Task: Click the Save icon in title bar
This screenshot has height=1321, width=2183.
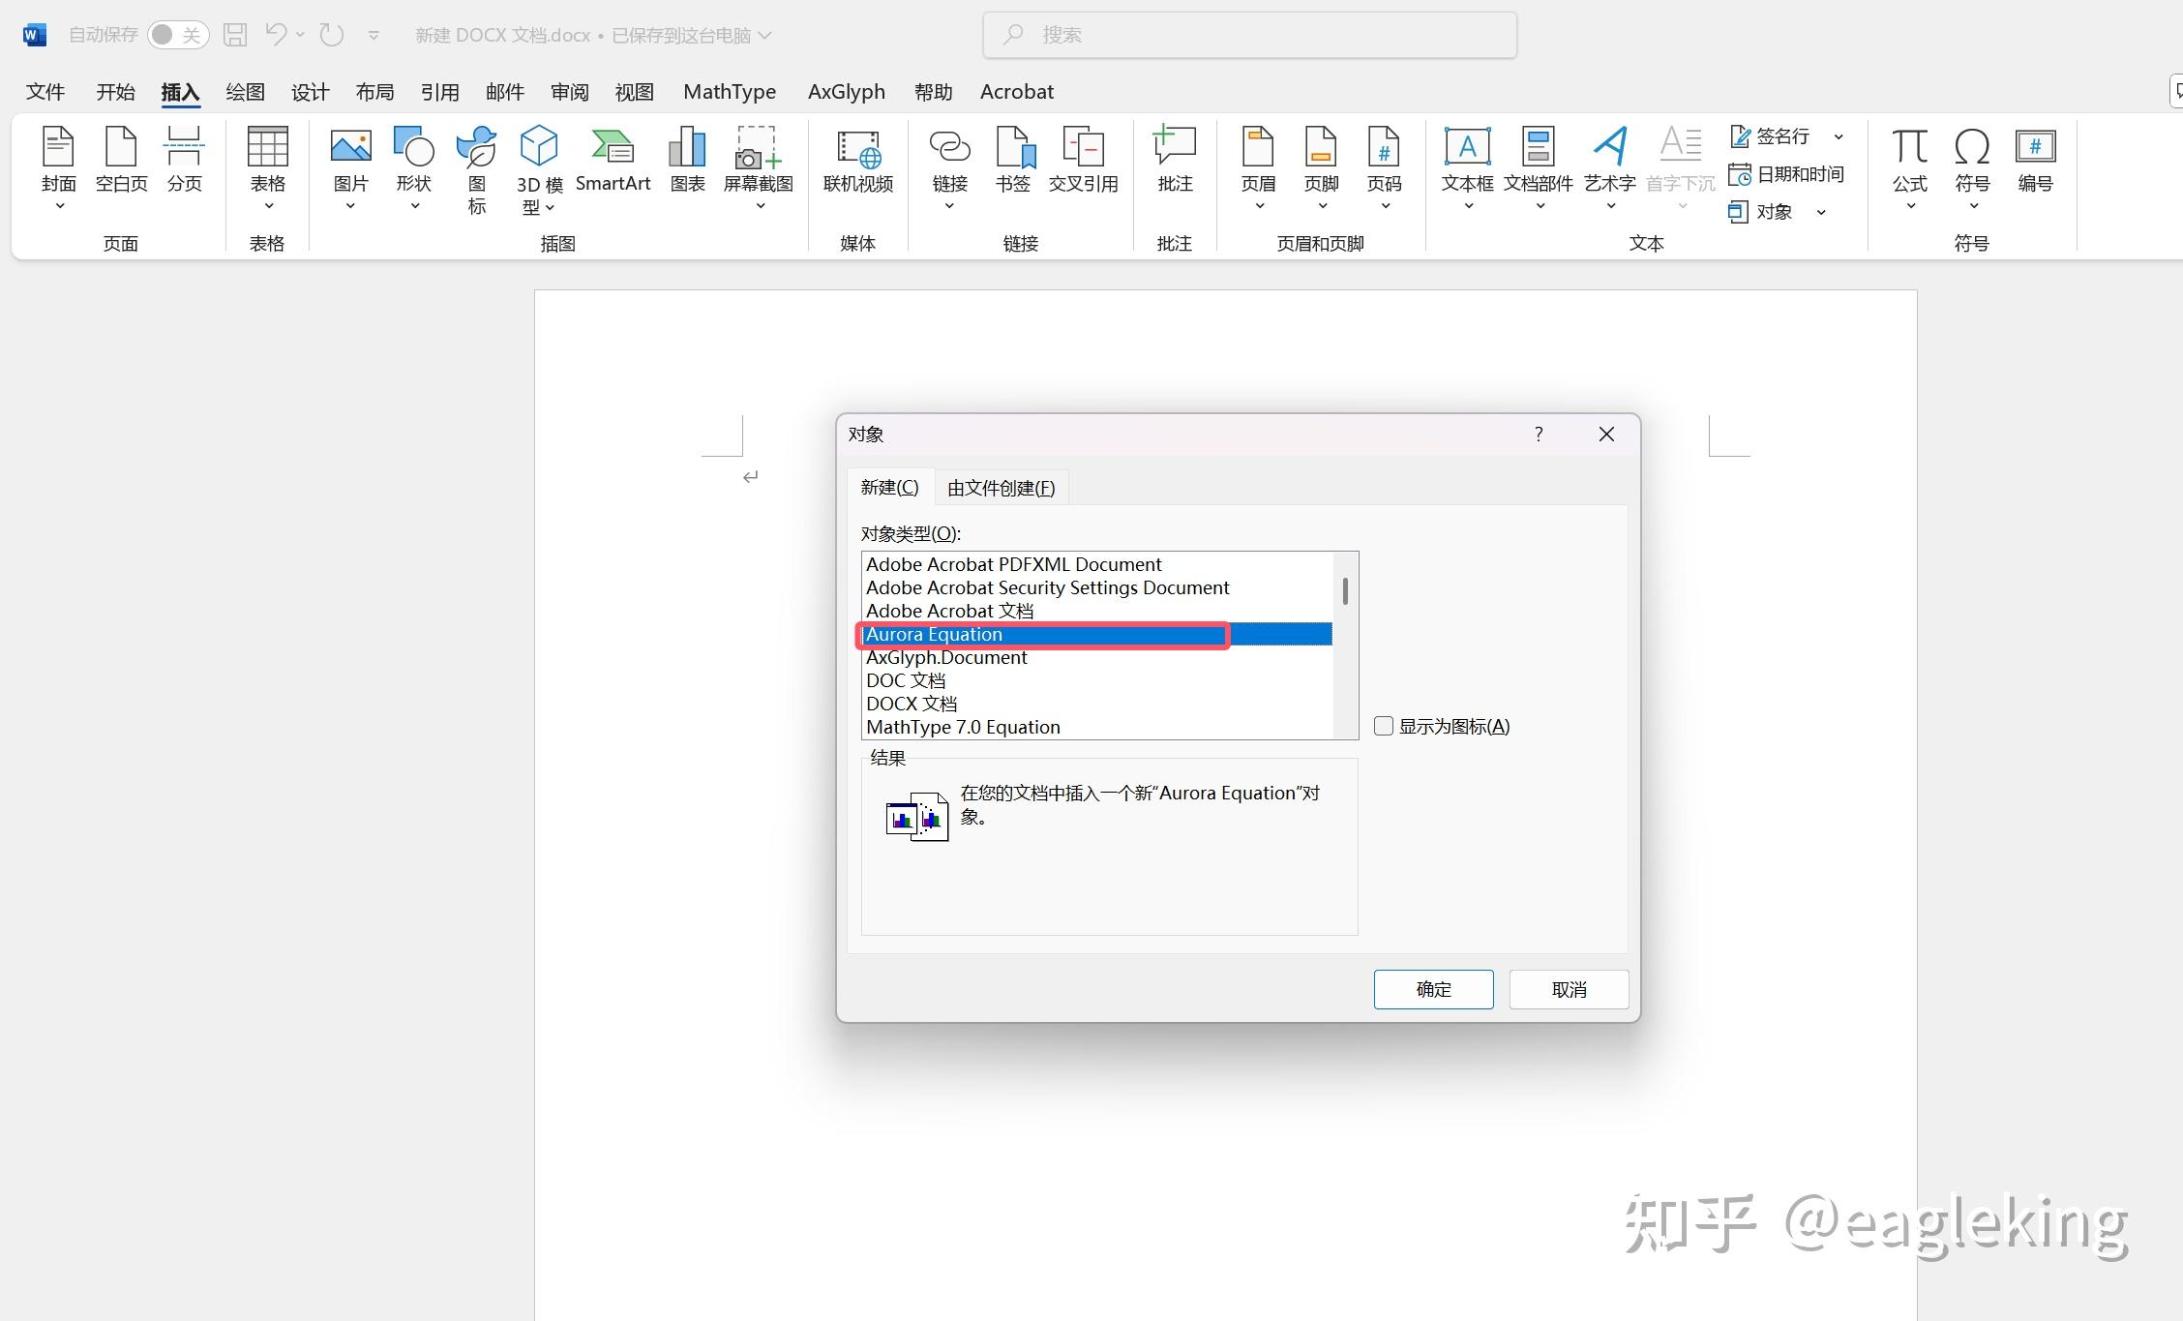Action: 235,35
